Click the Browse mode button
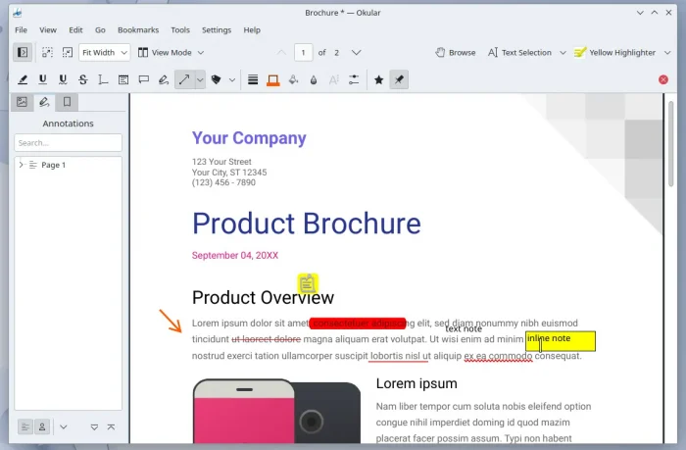The image size is (686, 450). pyautogui.click(x=455, y=52)
